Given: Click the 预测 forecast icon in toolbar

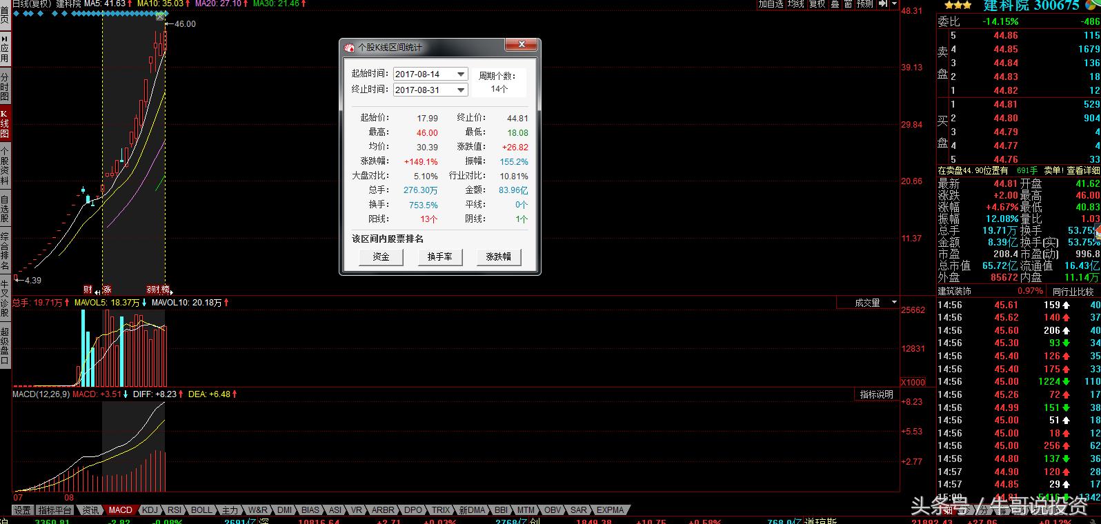Looking at the screenshot, I should coord(864,4).
